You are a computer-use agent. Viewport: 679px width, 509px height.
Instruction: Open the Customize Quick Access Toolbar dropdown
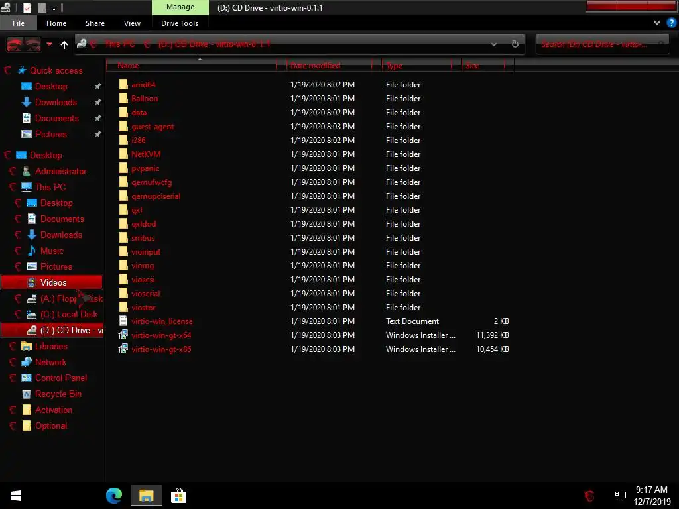[54, 8]
